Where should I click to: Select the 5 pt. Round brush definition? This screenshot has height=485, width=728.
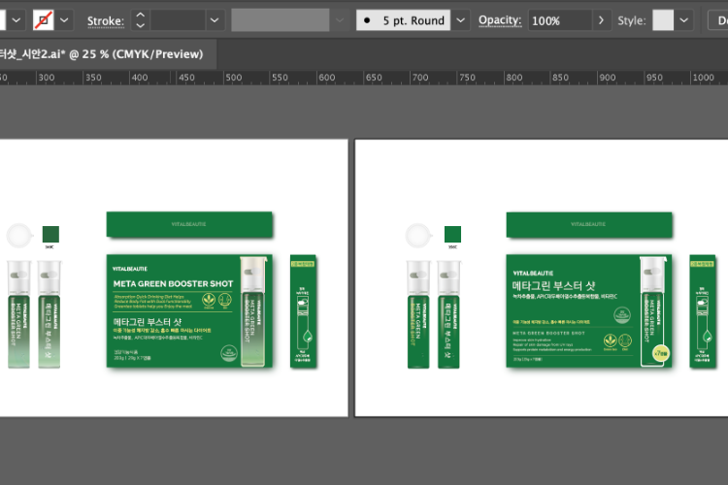tap(403, 20)
